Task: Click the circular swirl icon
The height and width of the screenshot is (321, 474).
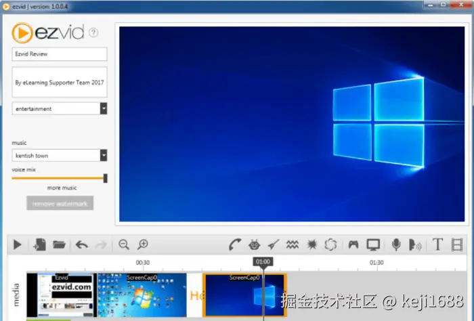Action: pos(330,244)
